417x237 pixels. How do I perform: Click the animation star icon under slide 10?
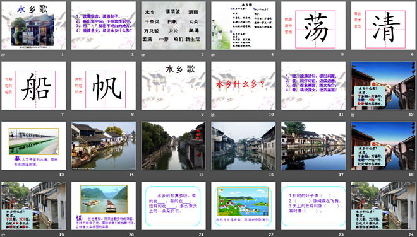(213, 115)
